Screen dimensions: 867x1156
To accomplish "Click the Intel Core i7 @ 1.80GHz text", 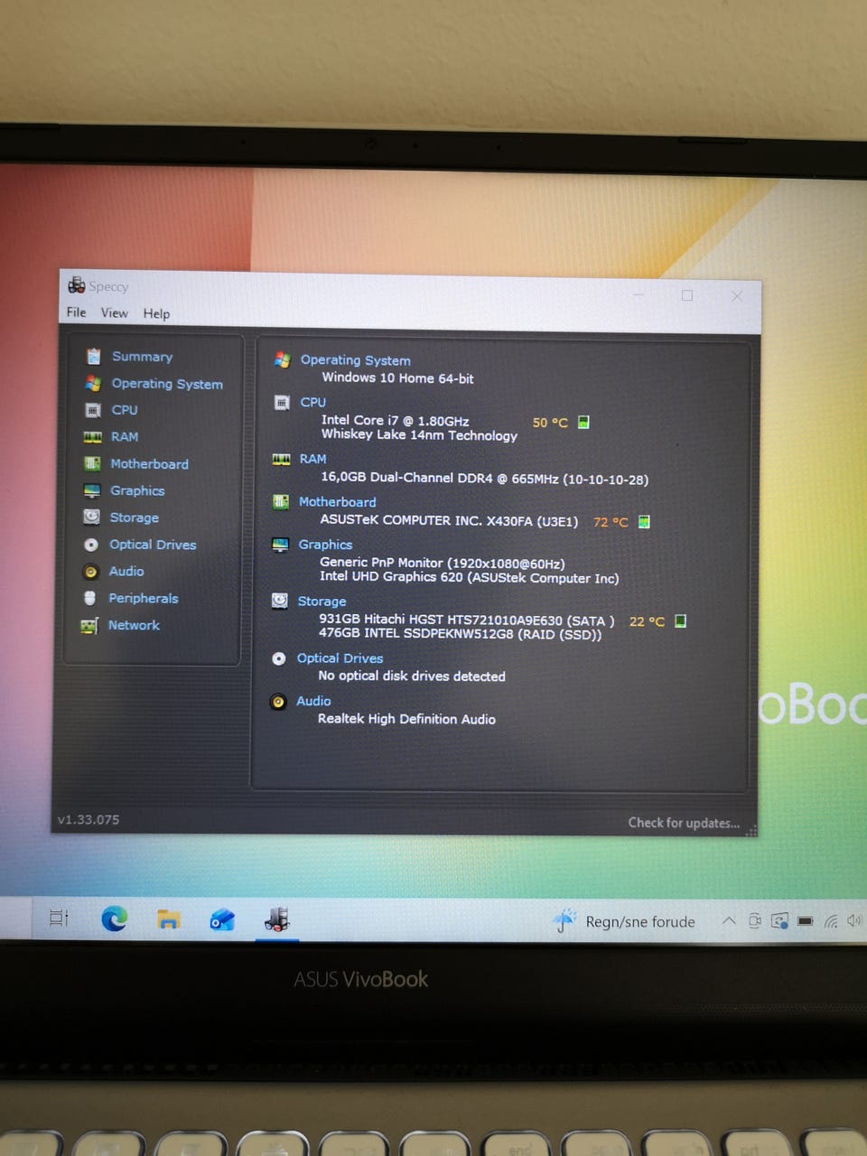I will point(396,421).
